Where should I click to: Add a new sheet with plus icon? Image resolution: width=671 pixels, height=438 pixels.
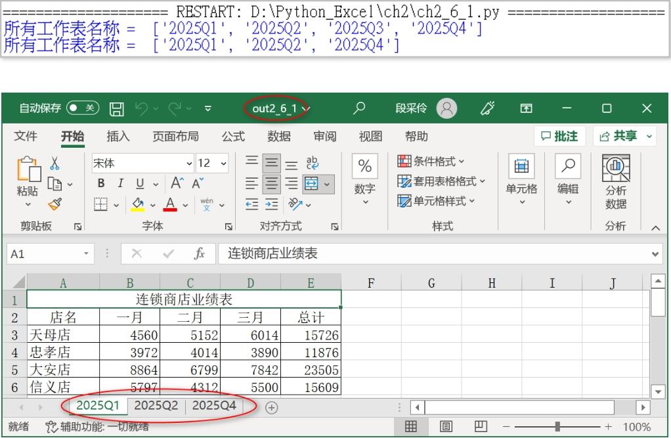pyautogui.click(x=271, y=407)
